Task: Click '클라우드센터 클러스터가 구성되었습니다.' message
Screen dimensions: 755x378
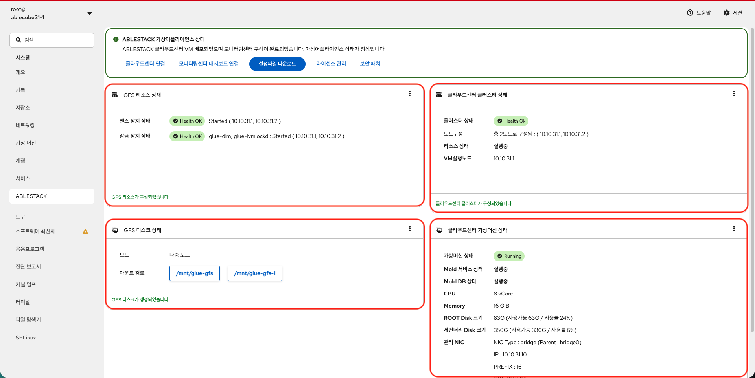Action: (x=474, y=204)
